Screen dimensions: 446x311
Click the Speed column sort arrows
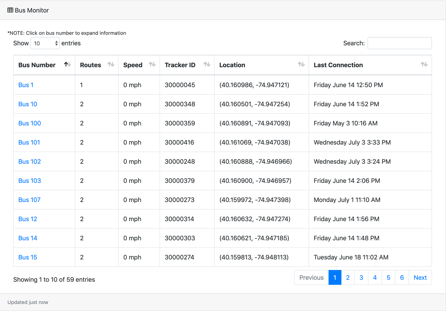[151, 64]
